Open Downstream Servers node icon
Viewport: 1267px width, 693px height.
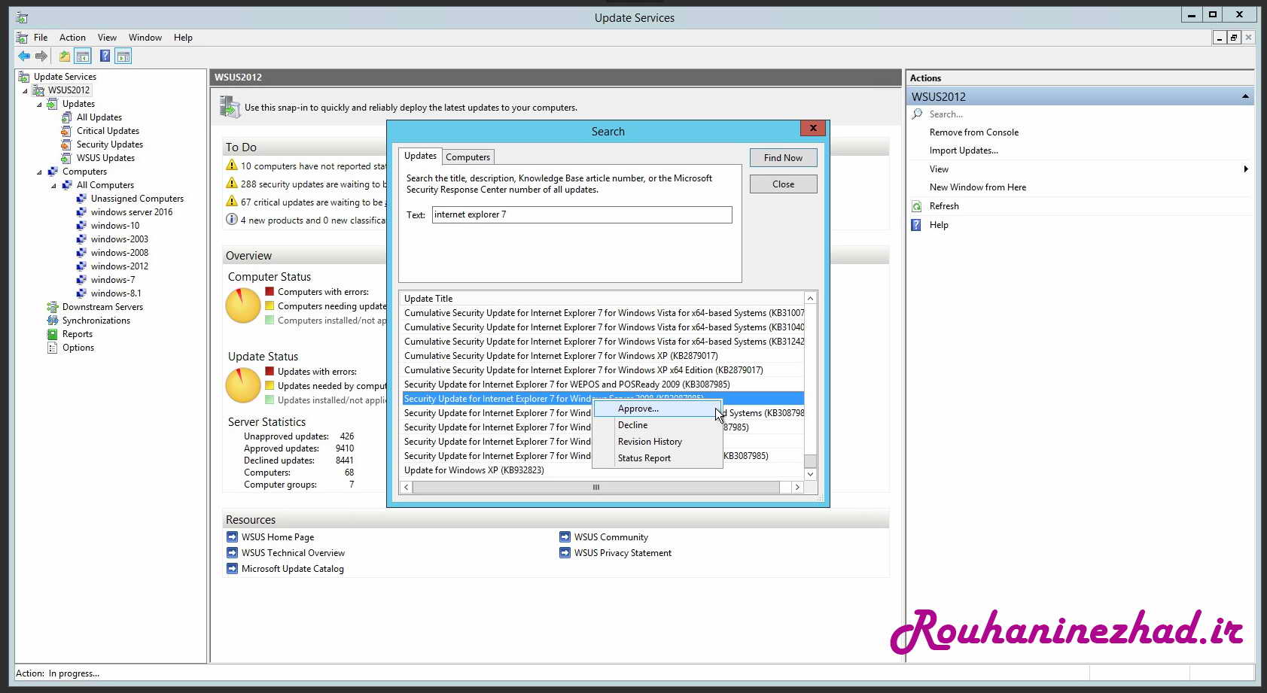[x=52, y=307]
